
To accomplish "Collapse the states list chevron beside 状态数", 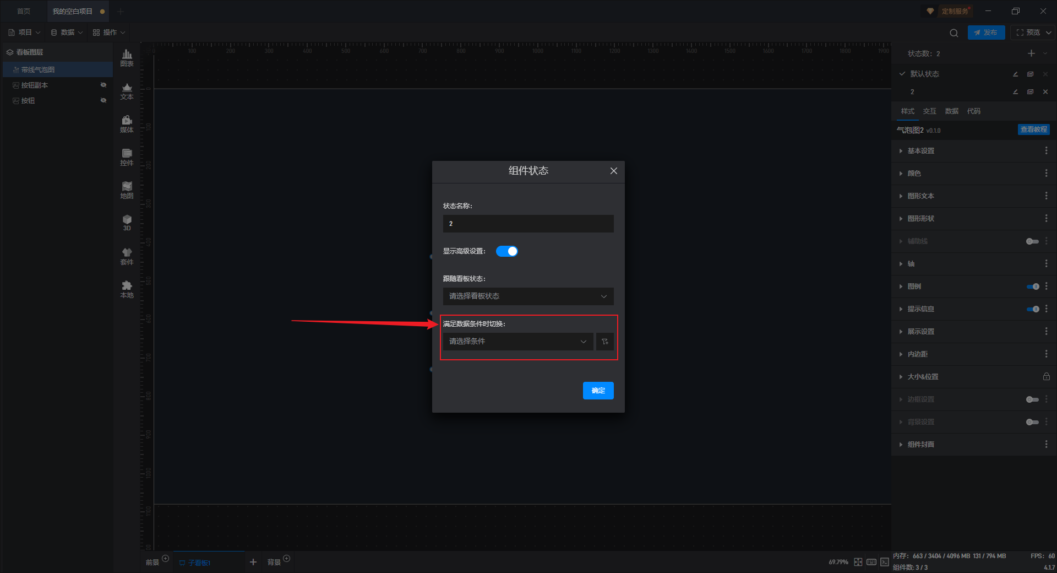I will click(1045, 53).
